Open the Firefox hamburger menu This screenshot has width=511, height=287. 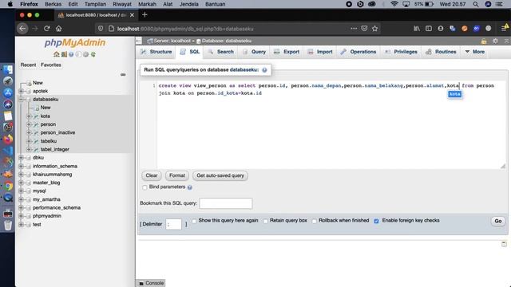[x=504, y=29]
